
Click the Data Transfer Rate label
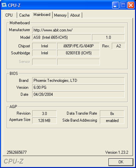click(82, 113)
